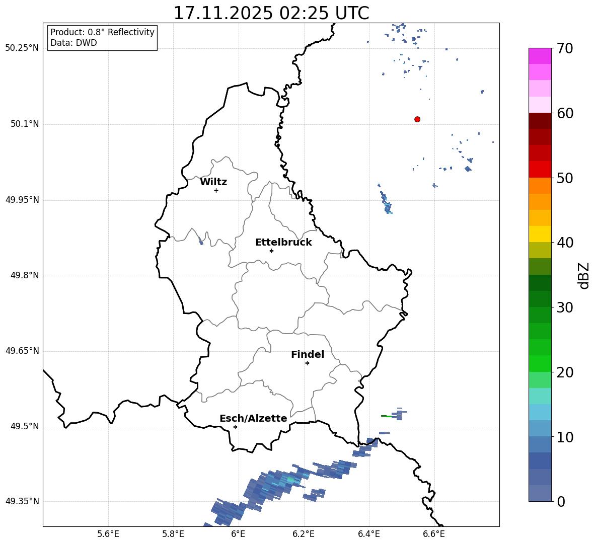The image size is (596, 544).
Task: Click the yellow 40 dBZ color band
Action: [540, 234]
